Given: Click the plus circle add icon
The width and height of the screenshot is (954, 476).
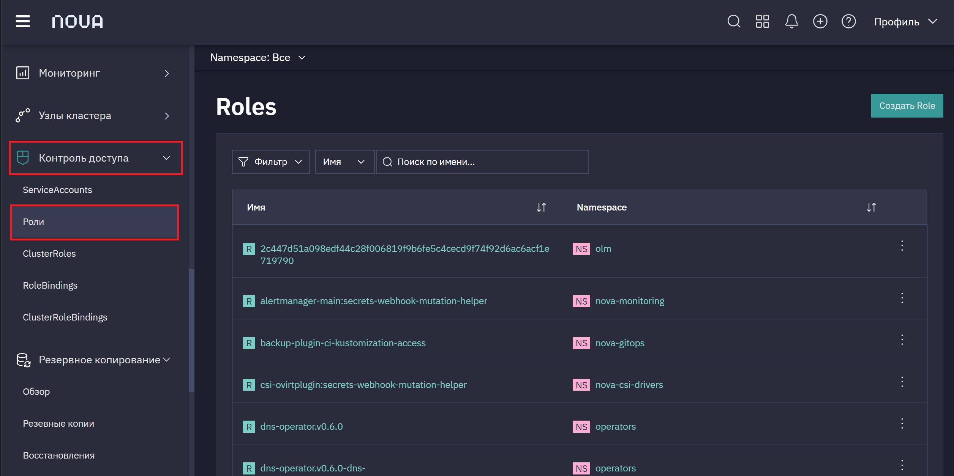Looking at the screenshot, I should 820,21.
